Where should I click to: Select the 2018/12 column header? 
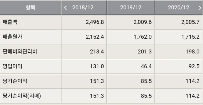click(83, 8)
